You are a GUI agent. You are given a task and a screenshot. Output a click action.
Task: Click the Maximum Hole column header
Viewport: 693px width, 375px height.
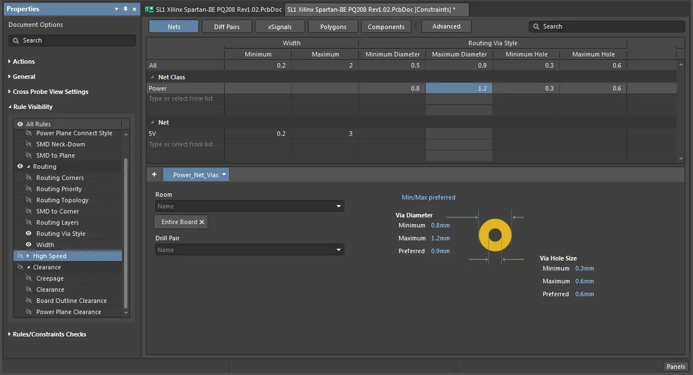[593, 54]
